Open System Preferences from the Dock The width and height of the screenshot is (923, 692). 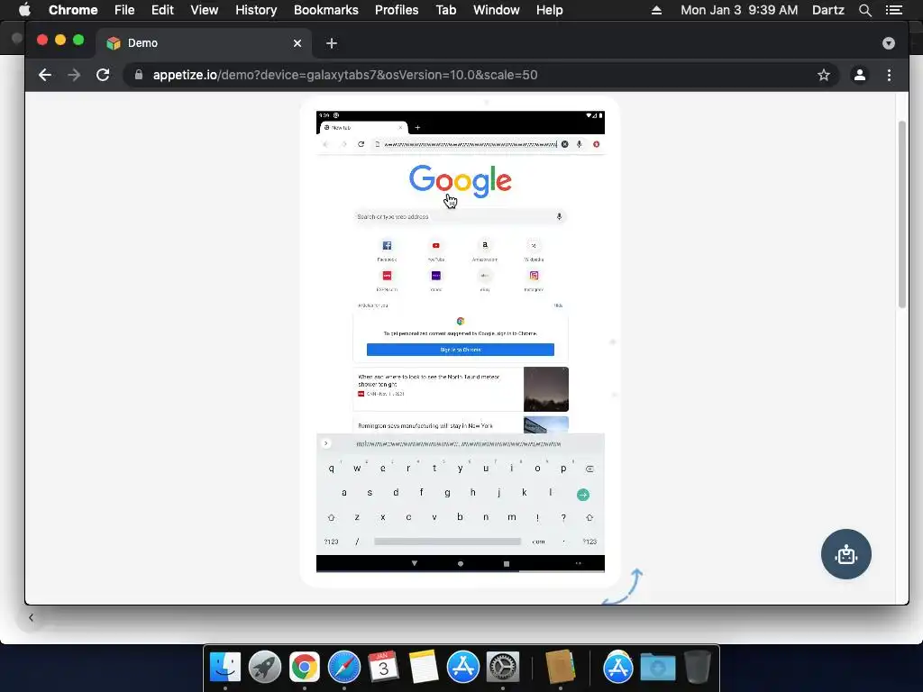click(x=502, y=667)
